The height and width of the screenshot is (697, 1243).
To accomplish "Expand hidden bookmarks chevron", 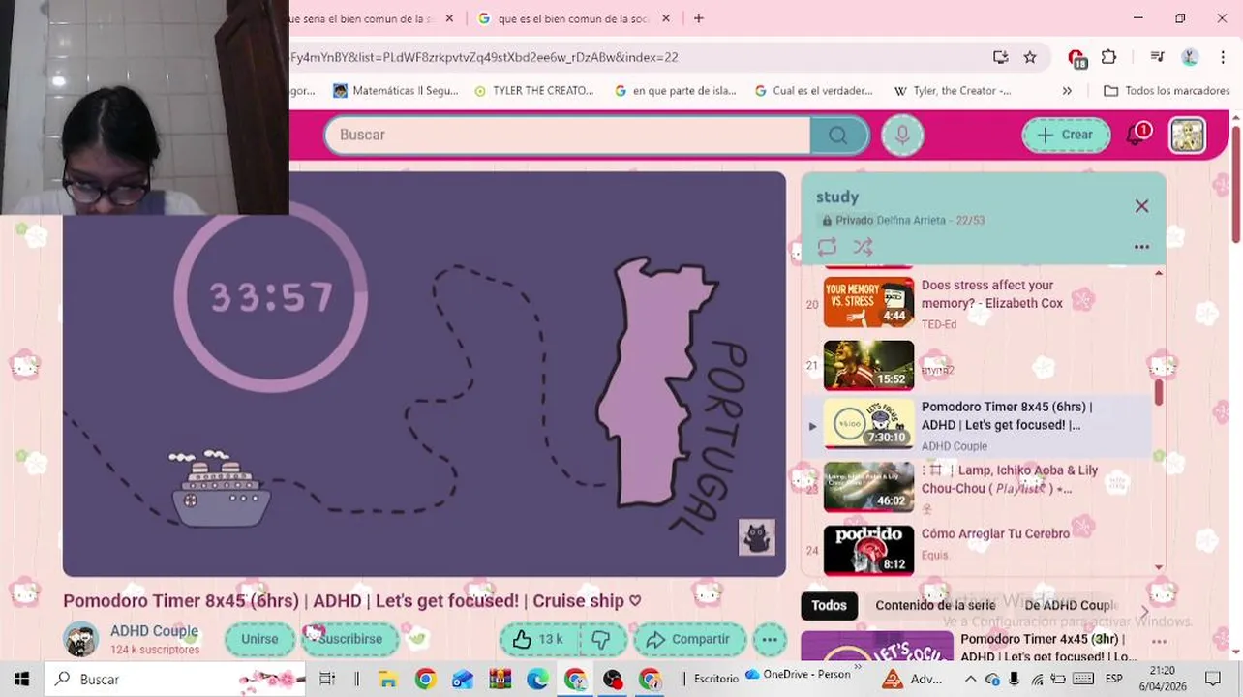I will click(1067, 91).
